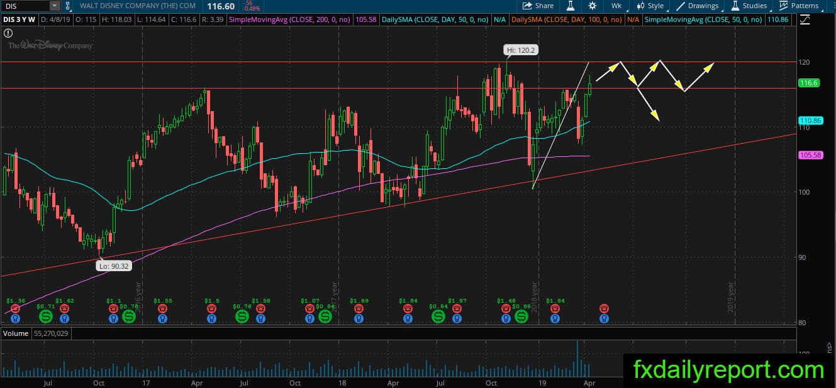Click the blue lightbulb icon under $1.36
Image resolution: width=836 pixels, height=388 pixels.
[x=14, y=319]
